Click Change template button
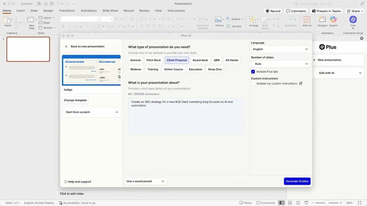This screenshot has height=206, width=367. click(75, 100)
